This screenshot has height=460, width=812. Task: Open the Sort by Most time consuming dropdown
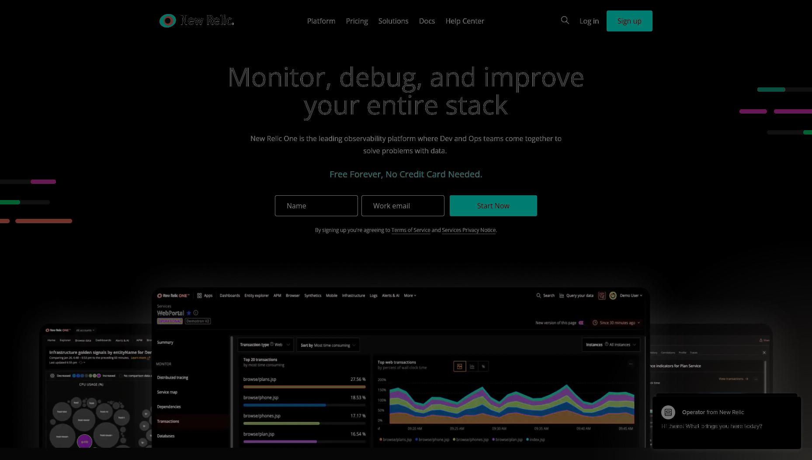coord(328,345)
